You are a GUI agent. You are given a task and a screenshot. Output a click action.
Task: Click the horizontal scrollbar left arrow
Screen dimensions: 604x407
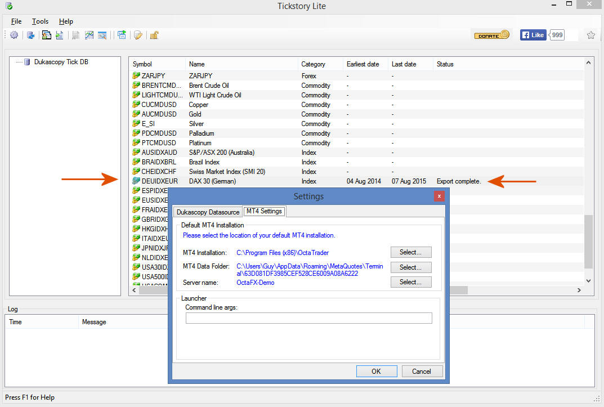coord(134,290)
